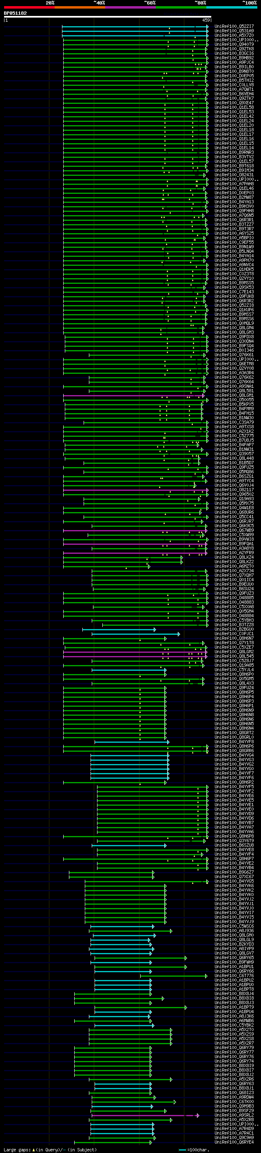Image resolution: width=261 pixels, height=1153 pixels.
Task: Click the UniRef100_Q1EL24 label
Action: coord(234,121)
